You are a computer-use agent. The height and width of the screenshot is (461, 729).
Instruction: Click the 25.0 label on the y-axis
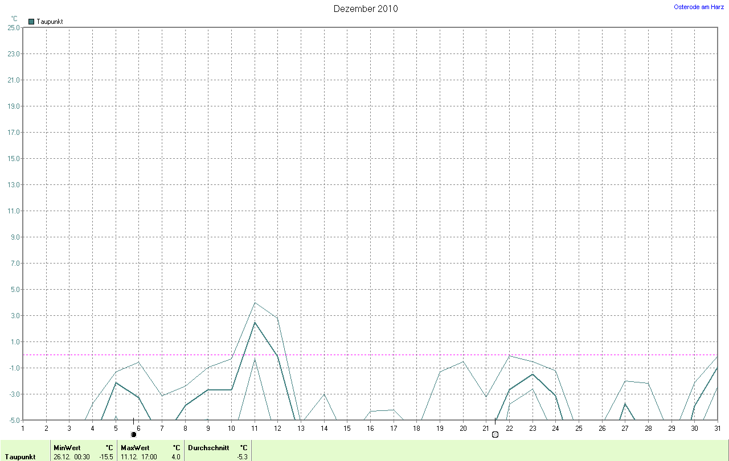(13, 27)
